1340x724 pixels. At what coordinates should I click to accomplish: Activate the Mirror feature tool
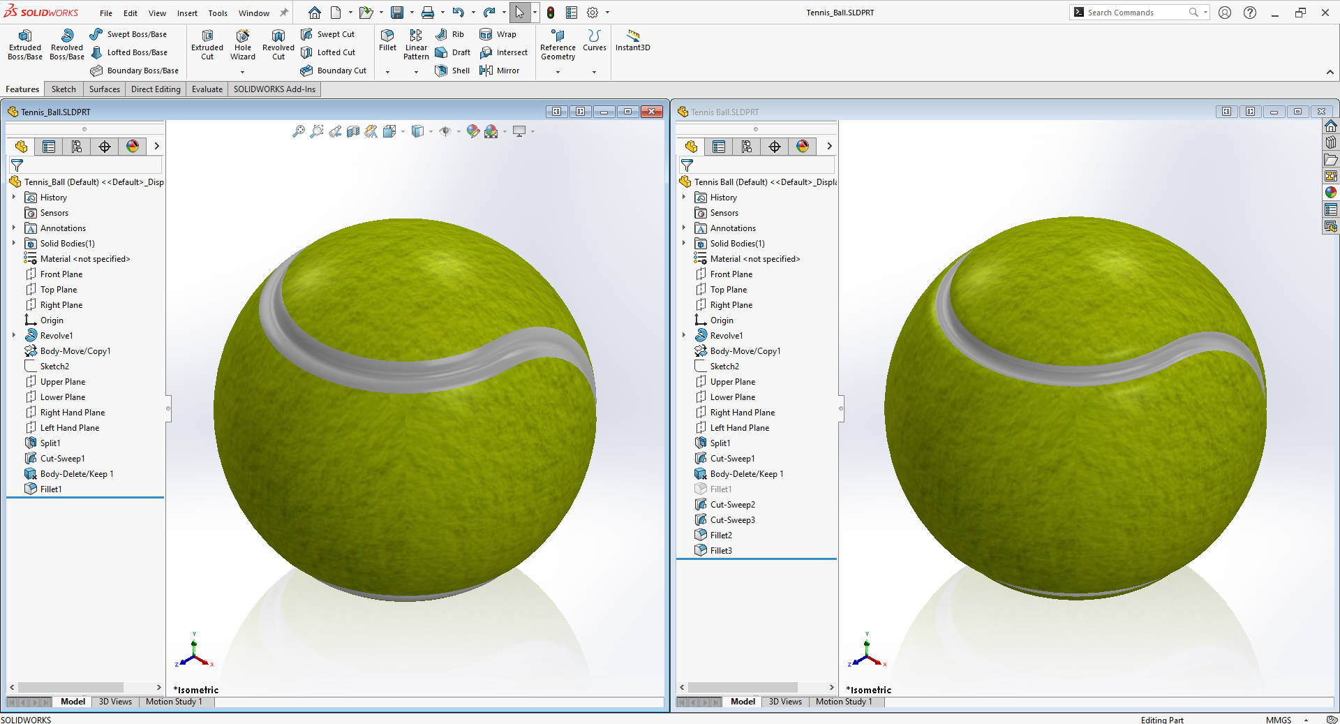[x=500, y=71]
